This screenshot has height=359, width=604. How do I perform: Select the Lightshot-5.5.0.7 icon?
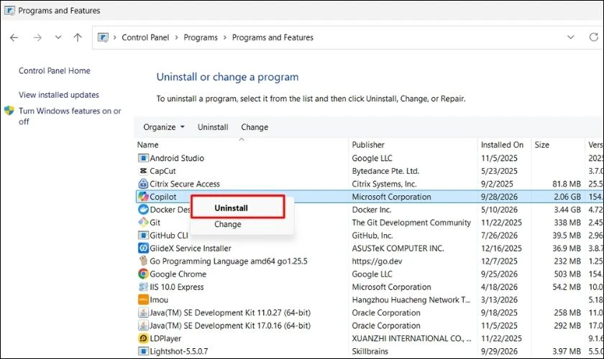tap(143, 351)
